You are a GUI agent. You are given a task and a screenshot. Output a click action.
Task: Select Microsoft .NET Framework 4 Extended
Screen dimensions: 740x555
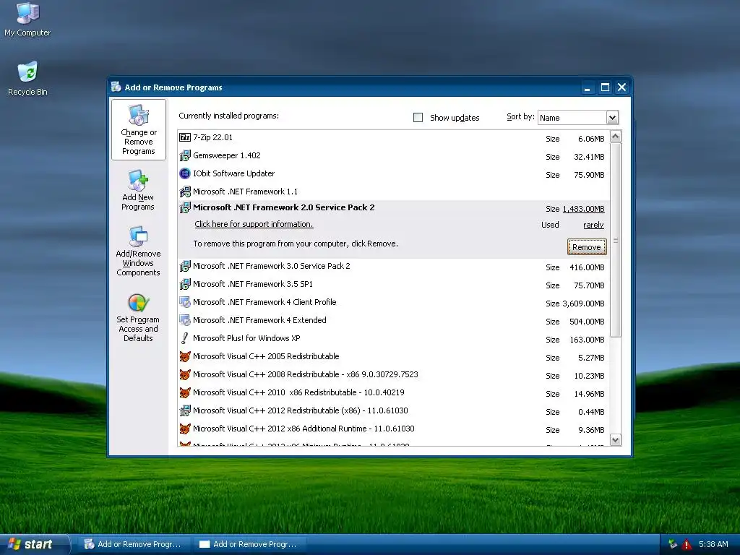tap(394, 320)
